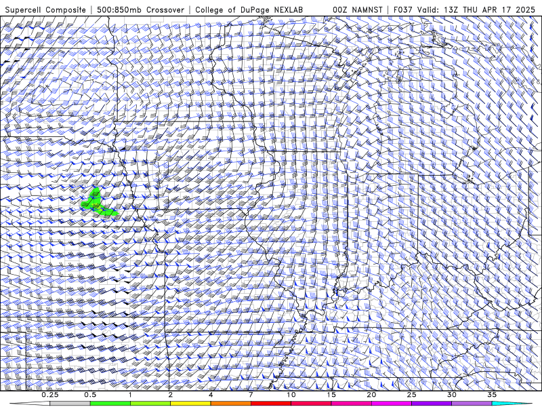Select the purple swatch between 25 and 30
Screen dimensions: 542x407
coord(432,404)
